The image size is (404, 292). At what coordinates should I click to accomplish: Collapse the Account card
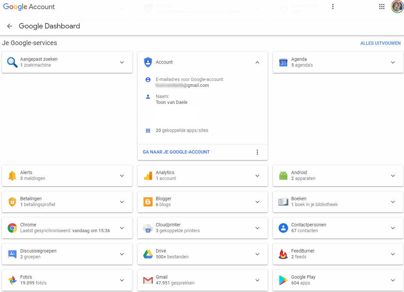(257, 62)
